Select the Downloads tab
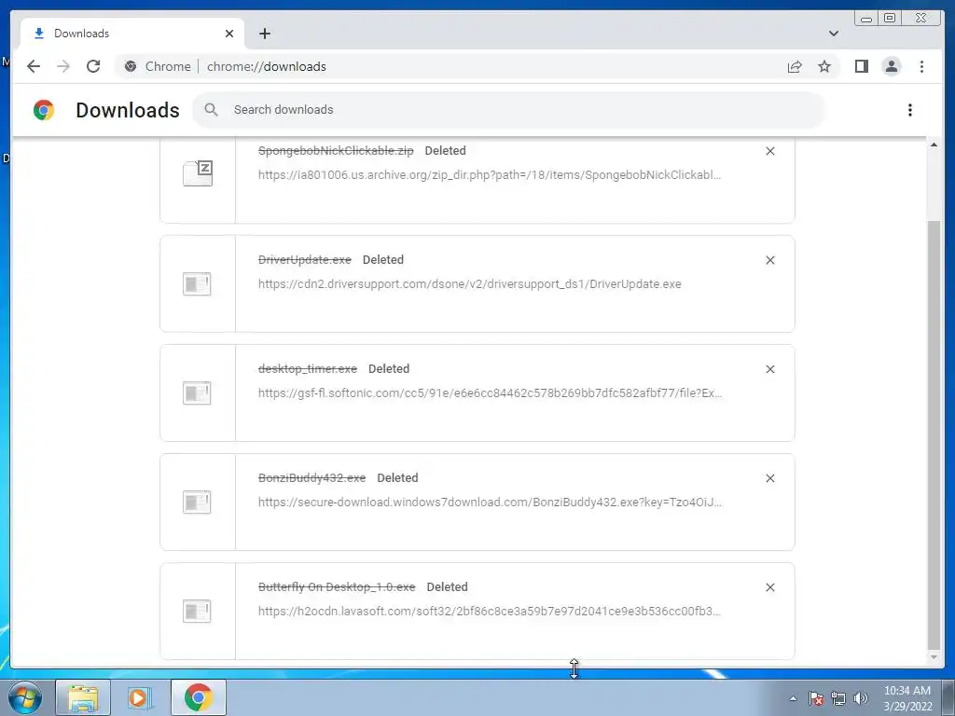The width and height of the screenshot is (955, 716). tap(132, 34)
